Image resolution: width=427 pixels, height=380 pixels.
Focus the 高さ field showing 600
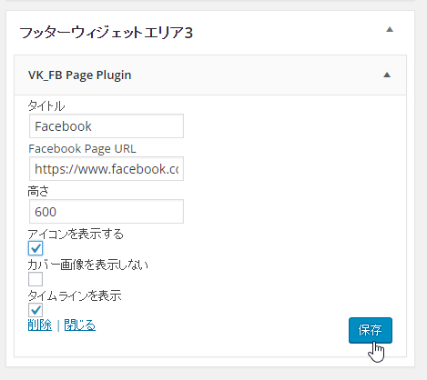coord(107,212)
